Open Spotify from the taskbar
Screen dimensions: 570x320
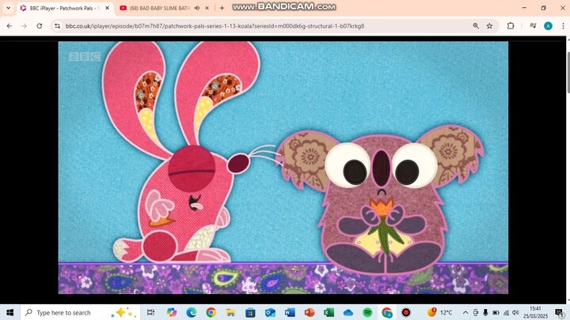coord(367,312)
